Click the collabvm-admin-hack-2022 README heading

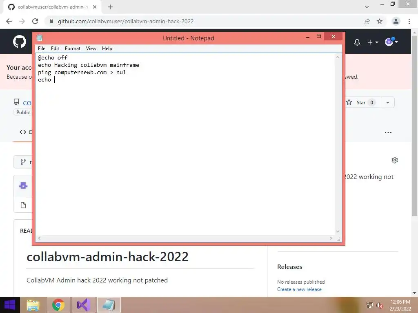(107, 257)
